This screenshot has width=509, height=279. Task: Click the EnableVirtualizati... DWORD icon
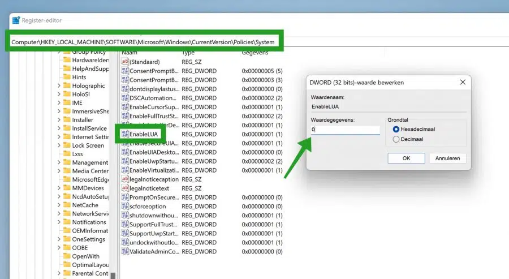click(x=125, y=170)
